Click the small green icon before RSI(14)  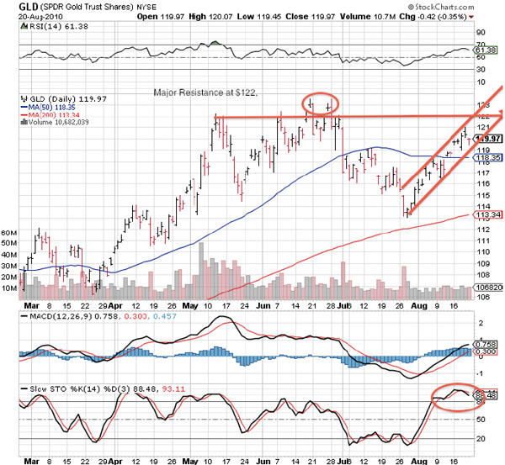24,26
